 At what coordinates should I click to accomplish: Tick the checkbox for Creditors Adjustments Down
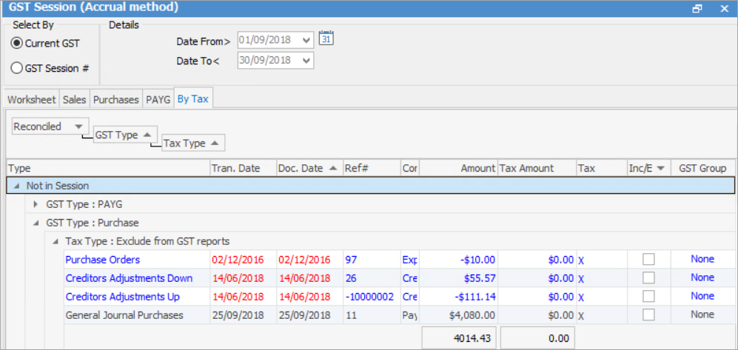648,278
